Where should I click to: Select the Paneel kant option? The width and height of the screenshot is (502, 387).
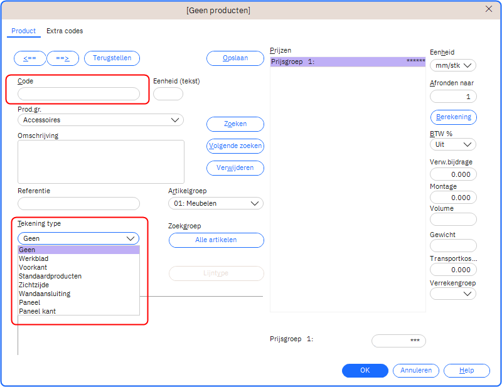point(37,311)
